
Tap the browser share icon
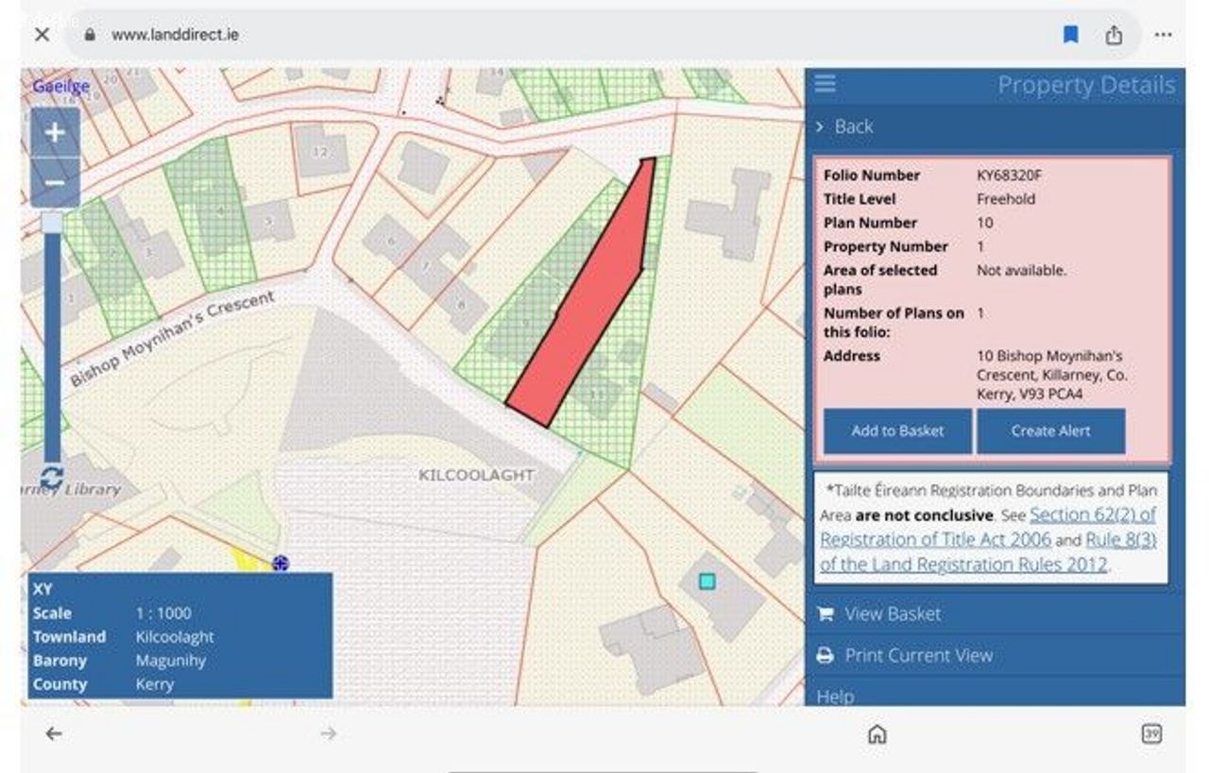click(1115, 35)
